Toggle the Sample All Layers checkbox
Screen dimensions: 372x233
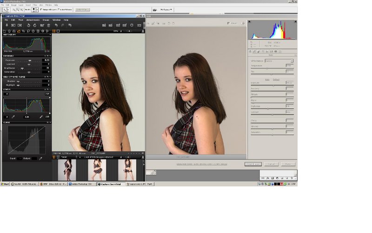(x=41, y=9)
